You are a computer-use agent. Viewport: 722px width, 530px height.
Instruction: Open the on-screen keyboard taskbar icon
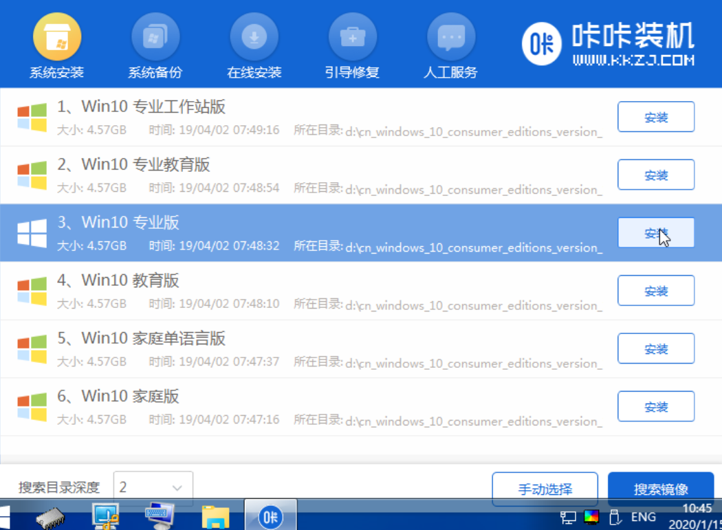point(160,516)
